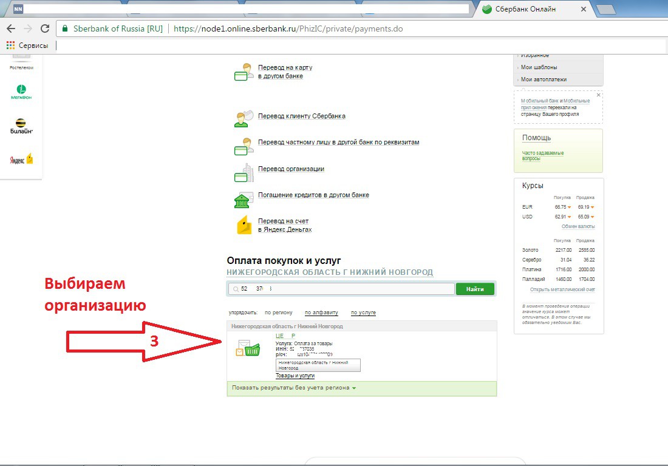Change region Нижегородская область г Нижний Новгород

330,272
